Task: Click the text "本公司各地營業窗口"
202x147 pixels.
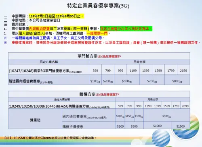Action: 44,20
